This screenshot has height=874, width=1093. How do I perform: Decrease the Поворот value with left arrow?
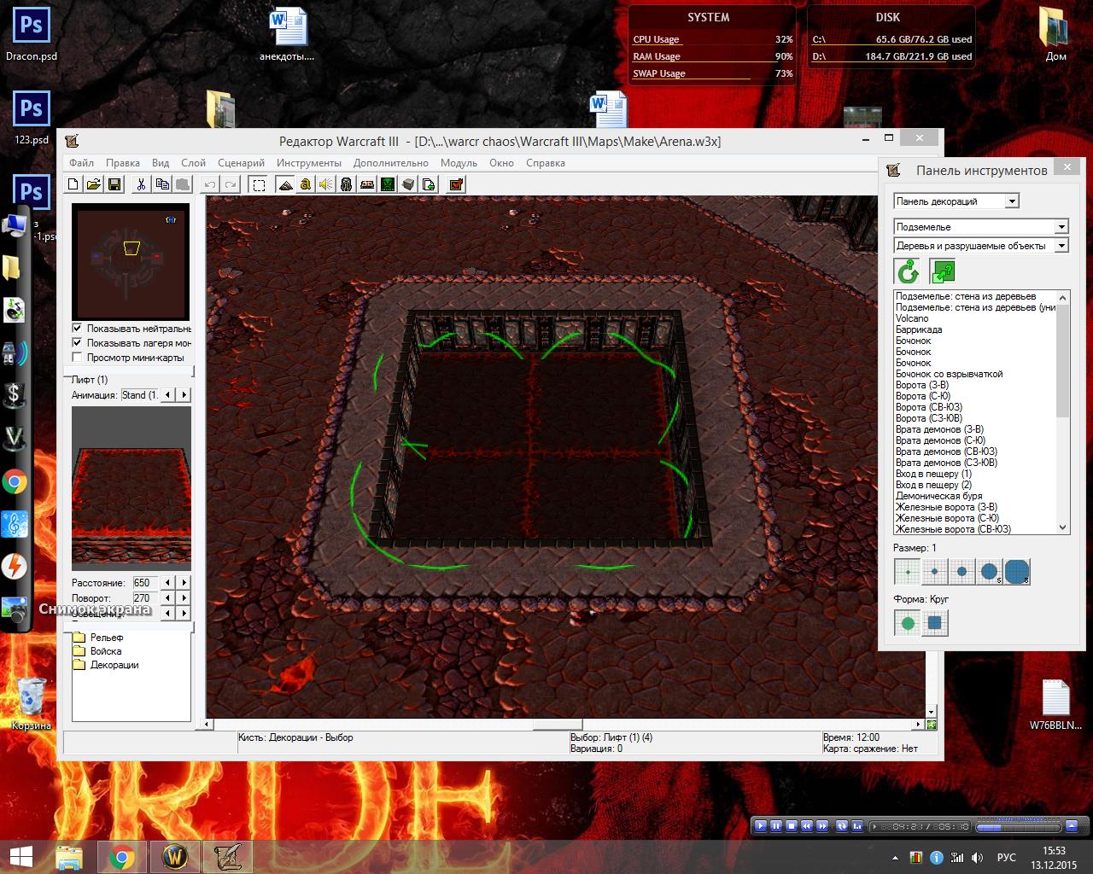pos(168,598)
